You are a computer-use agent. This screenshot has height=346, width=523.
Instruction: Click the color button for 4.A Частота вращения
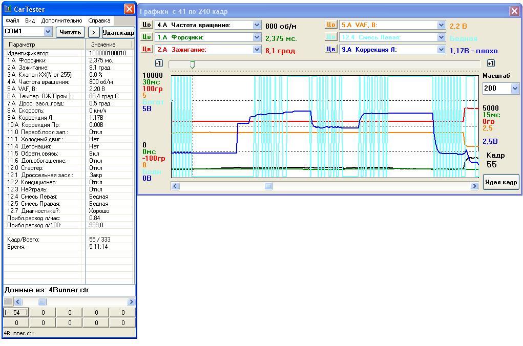click(x=147, y=25)
